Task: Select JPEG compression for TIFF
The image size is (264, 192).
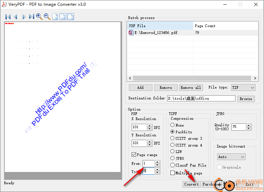Action: [x=172, y=158]
